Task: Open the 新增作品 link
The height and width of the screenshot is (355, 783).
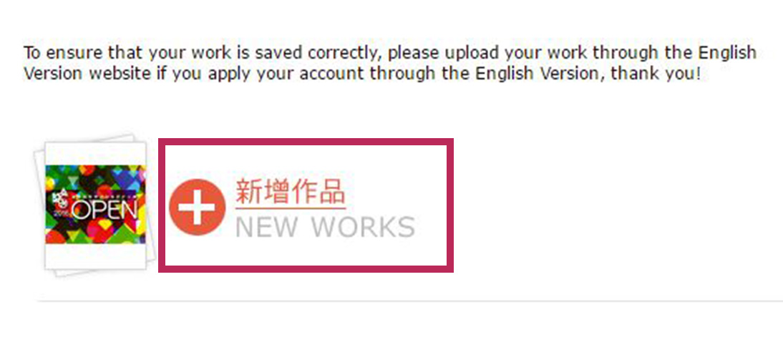Action: click(x=290, y=192)
